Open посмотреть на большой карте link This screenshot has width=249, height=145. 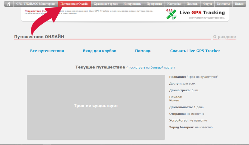151,67
